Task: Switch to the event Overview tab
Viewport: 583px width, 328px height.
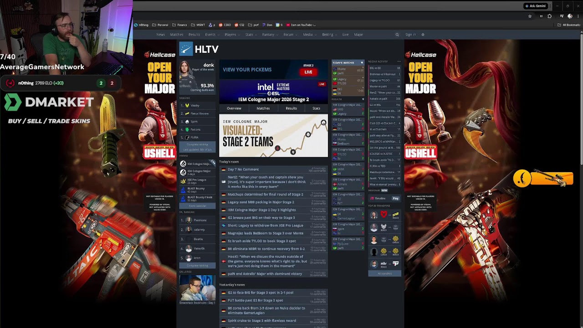Action: pyautogui.click(x=234, y=108)
